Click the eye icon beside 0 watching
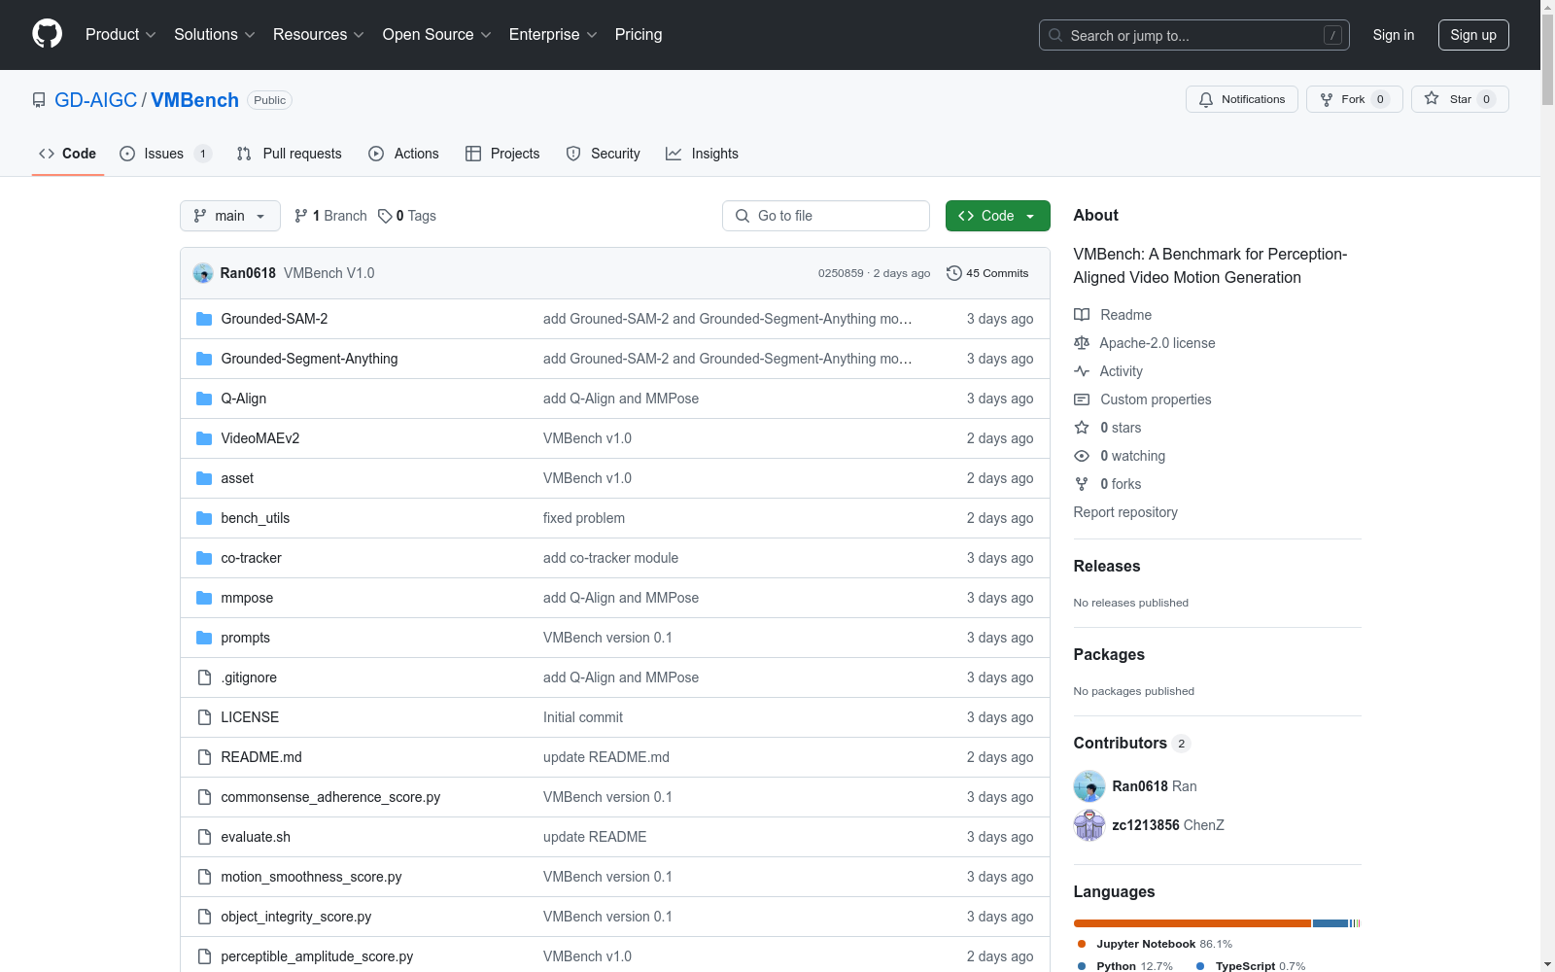Image resolution: width=1555 pixels, height=972 pixels. [1082, 456]
